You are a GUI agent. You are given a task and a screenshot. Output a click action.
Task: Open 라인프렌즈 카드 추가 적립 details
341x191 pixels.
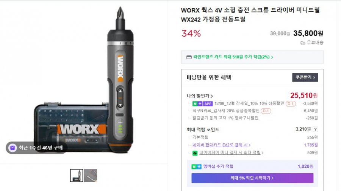pos(233,57)
